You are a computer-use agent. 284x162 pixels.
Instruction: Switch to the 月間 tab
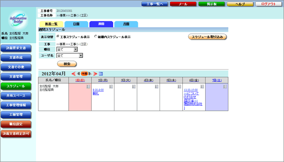coord(126,24)
